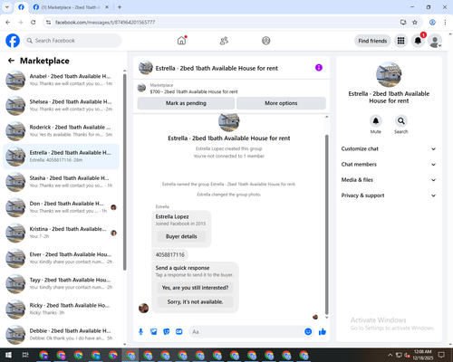Click the $700 Marketplace listing link
453x362 pixels.
[x=194, y=91]
